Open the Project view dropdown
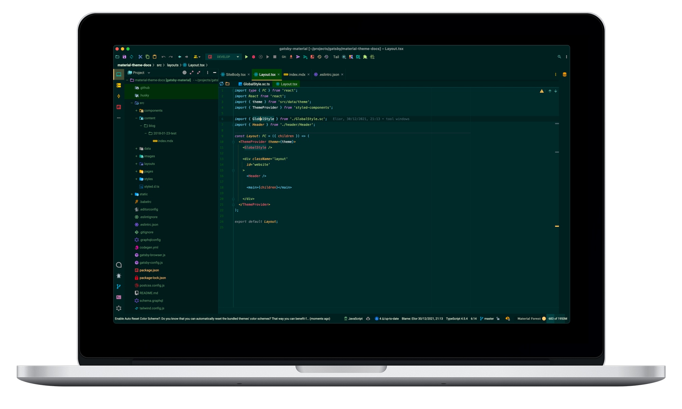Viewport: 682px width, 409px height. coord(139,73)
